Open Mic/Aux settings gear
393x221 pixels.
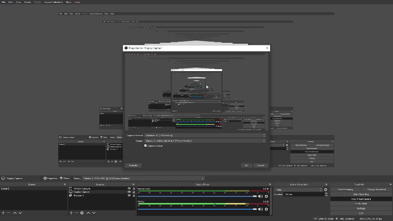point(266,209)
